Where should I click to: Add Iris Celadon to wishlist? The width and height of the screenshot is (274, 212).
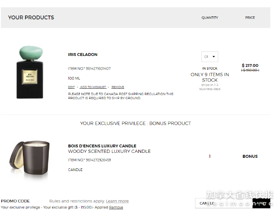(93, 87)
